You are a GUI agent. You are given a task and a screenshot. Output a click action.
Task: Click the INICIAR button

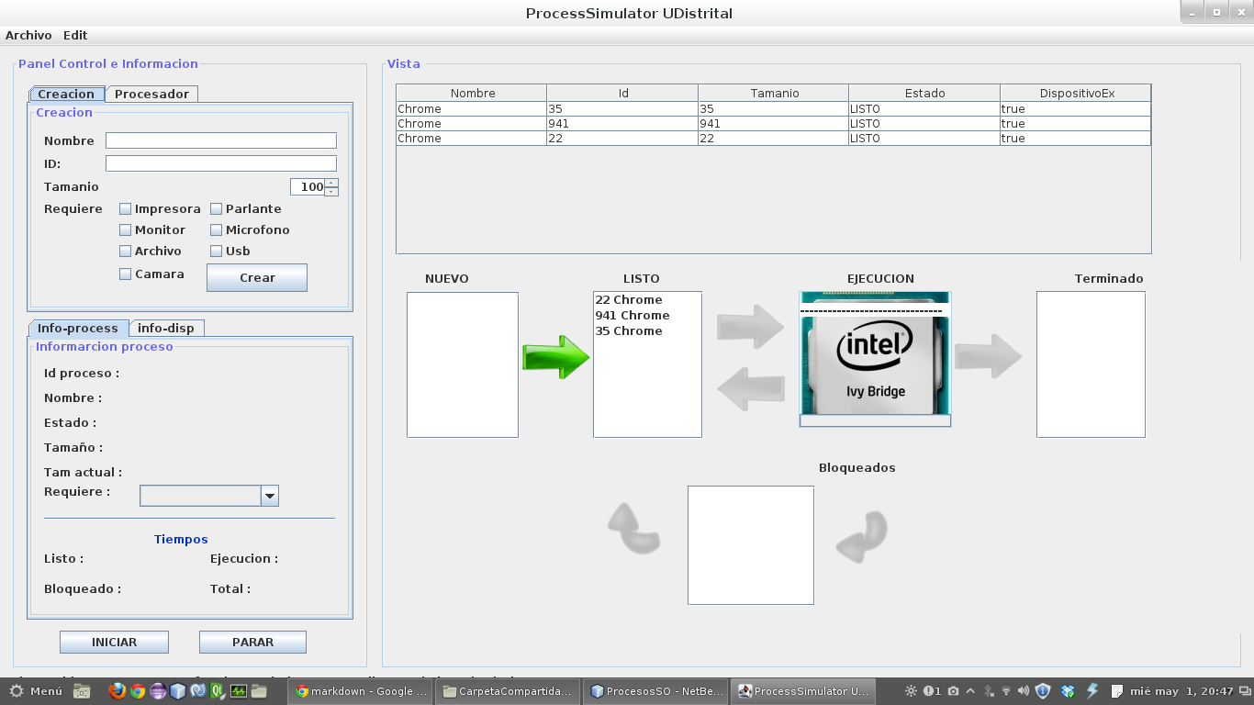(114, 643)
